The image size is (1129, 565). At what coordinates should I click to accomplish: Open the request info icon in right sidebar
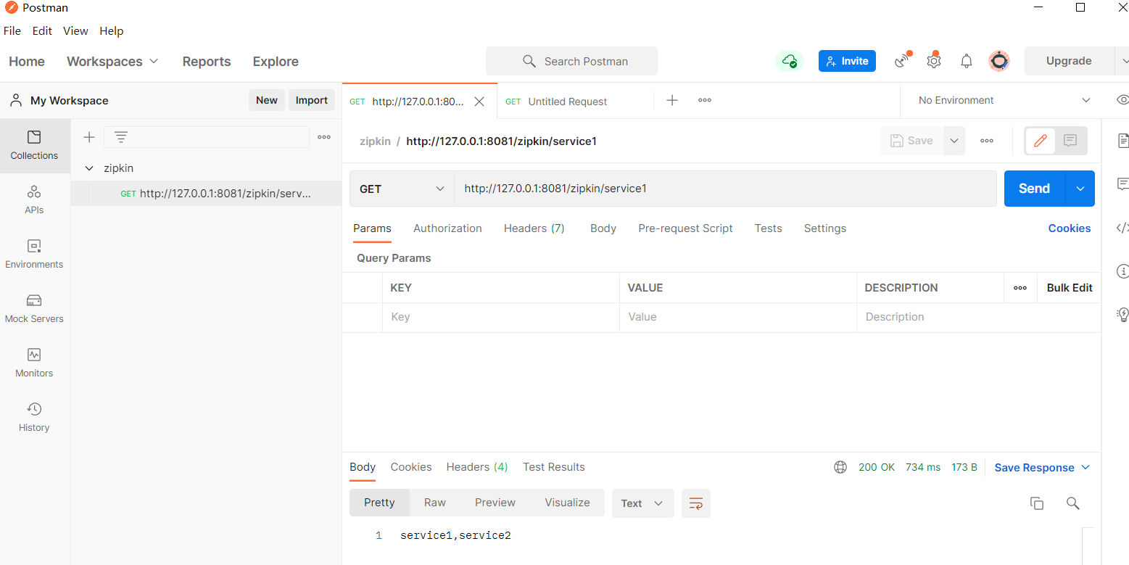[x=1122, y=271]
